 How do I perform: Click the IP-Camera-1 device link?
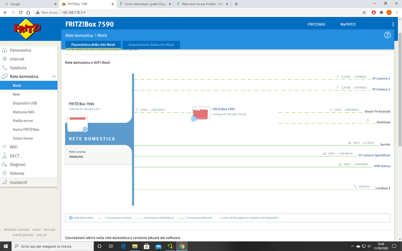click(381, 78)
